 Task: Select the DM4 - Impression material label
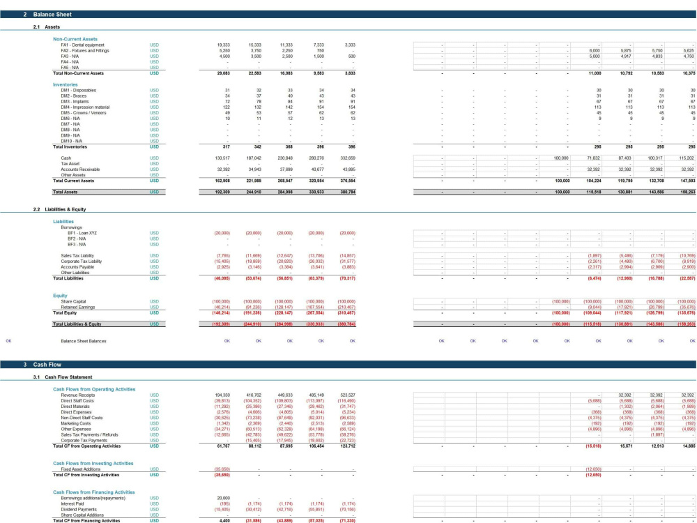pos(85,107)
